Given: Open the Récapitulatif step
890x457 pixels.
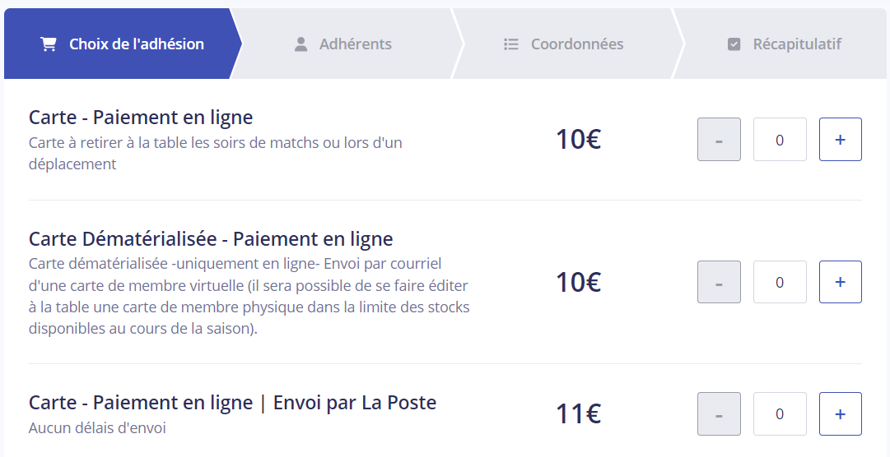Looking at the screenshot, I should coord(780,44).
